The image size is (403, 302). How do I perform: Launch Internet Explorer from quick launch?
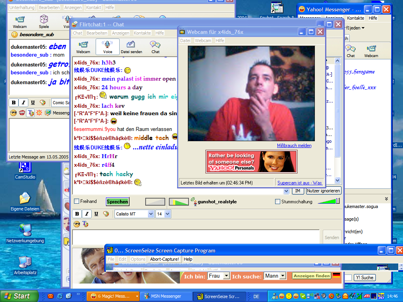pos(60,296)
